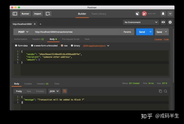Click the red sync status icon
This screenshot has height=124, width=184.
[x=144, y=14]
